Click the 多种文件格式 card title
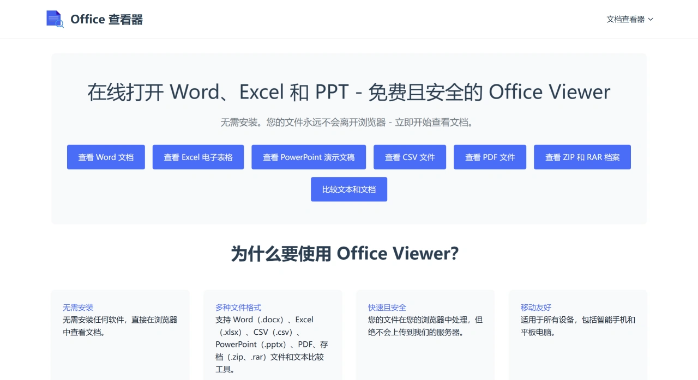 click(x=238, y=308)
